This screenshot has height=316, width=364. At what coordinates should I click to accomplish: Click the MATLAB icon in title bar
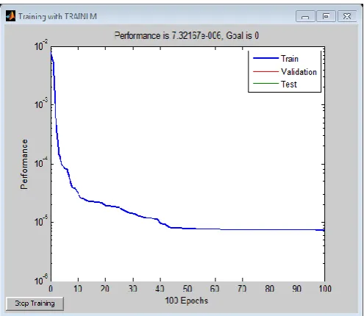click(x=10, y=16)
